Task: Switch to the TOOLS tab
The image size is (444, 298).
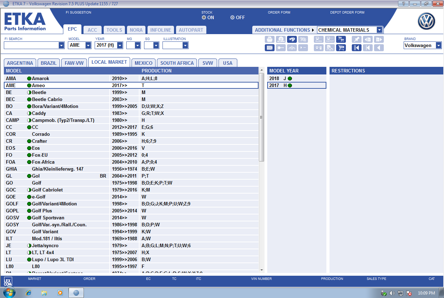Action: click(x=114, y=30)
